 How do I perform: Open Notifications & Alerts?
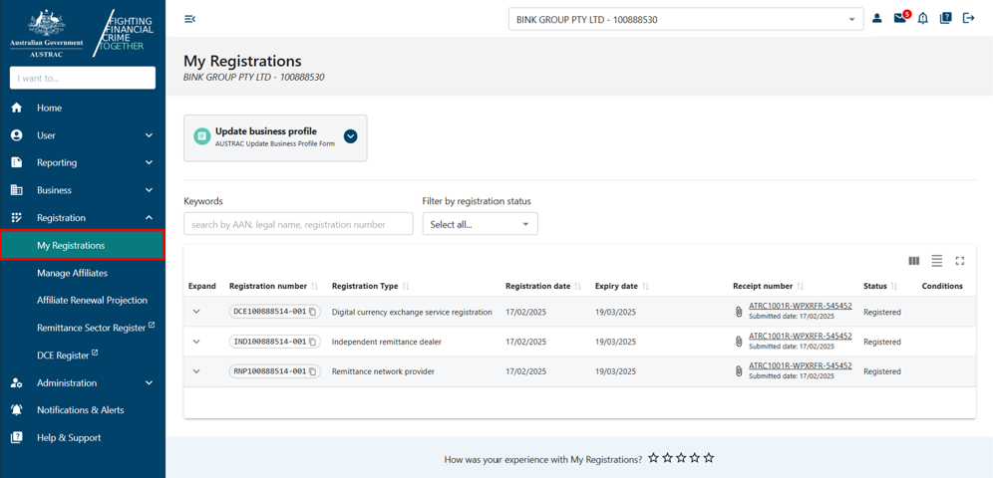click(x=83, y=409)
